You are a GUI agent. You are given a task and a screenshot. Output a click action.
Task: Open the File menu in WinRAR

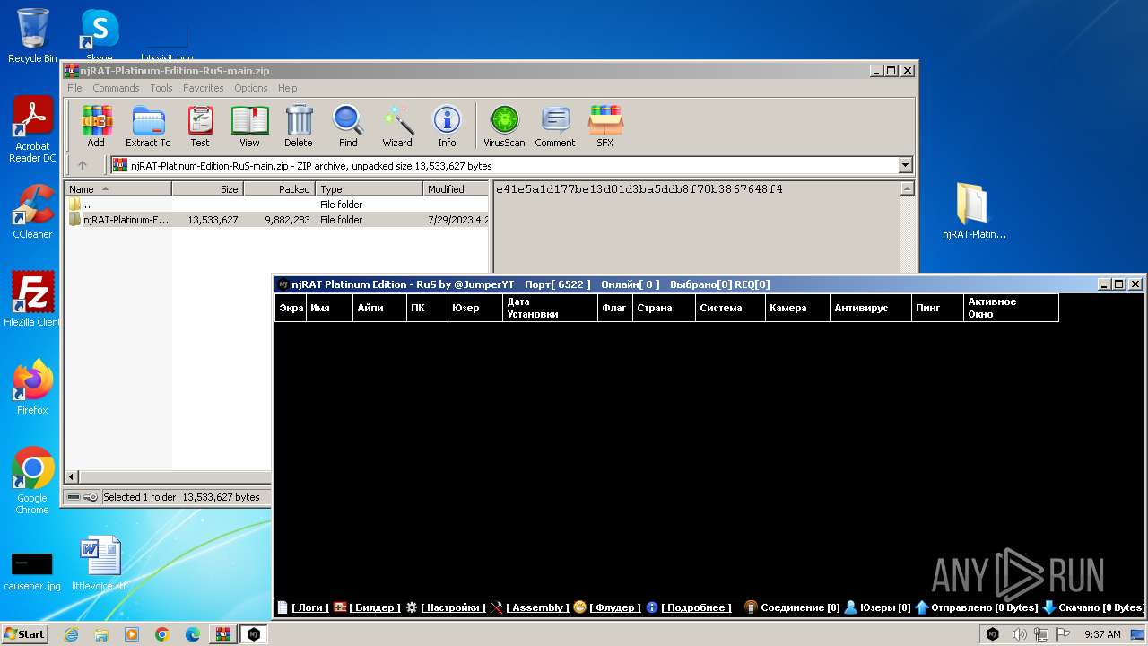(74, 88)
